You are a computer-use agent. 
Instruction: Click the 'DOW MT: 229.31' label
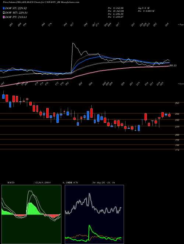(x=16, y=13)
